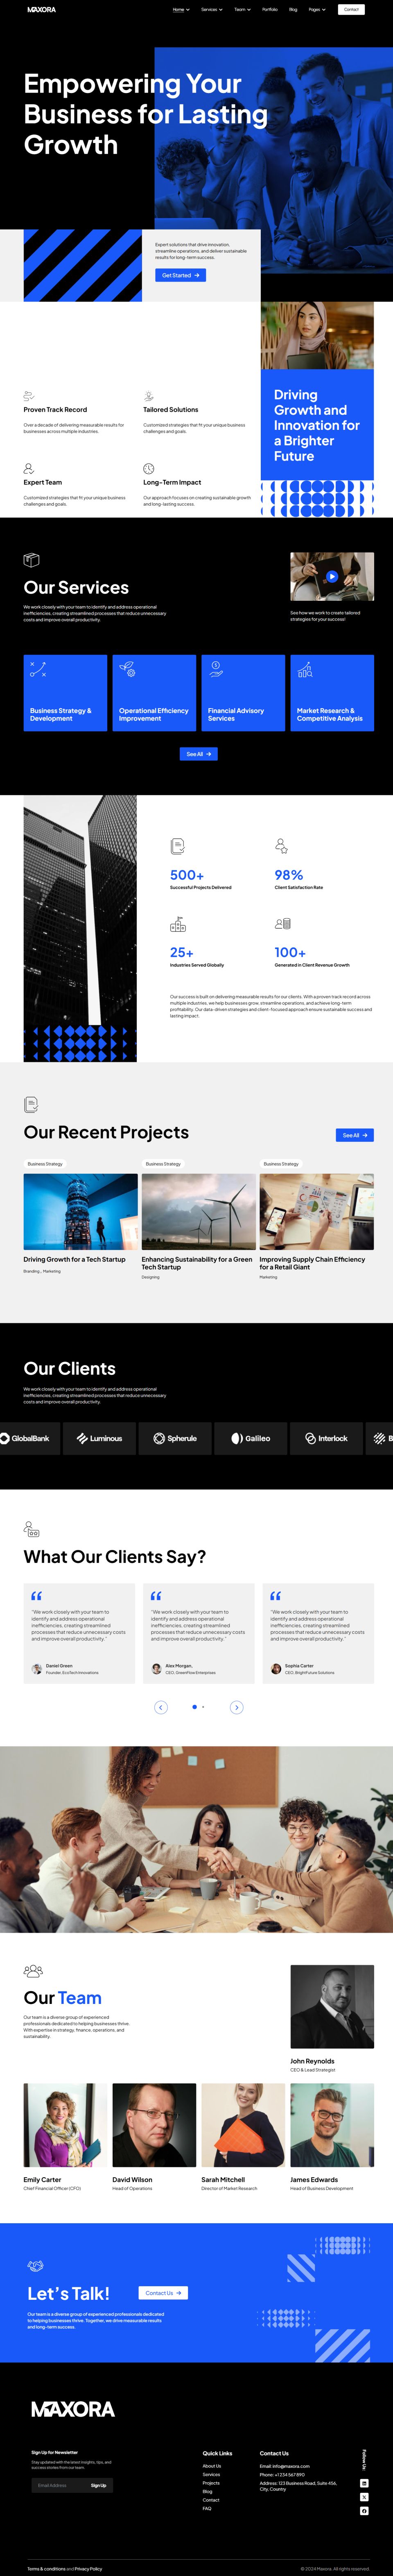Go to previous testimonial with left arrow
Image resolution: width=393 pixels, height=2576 pixels.
pyautogui.click(x=161, y=1707)
